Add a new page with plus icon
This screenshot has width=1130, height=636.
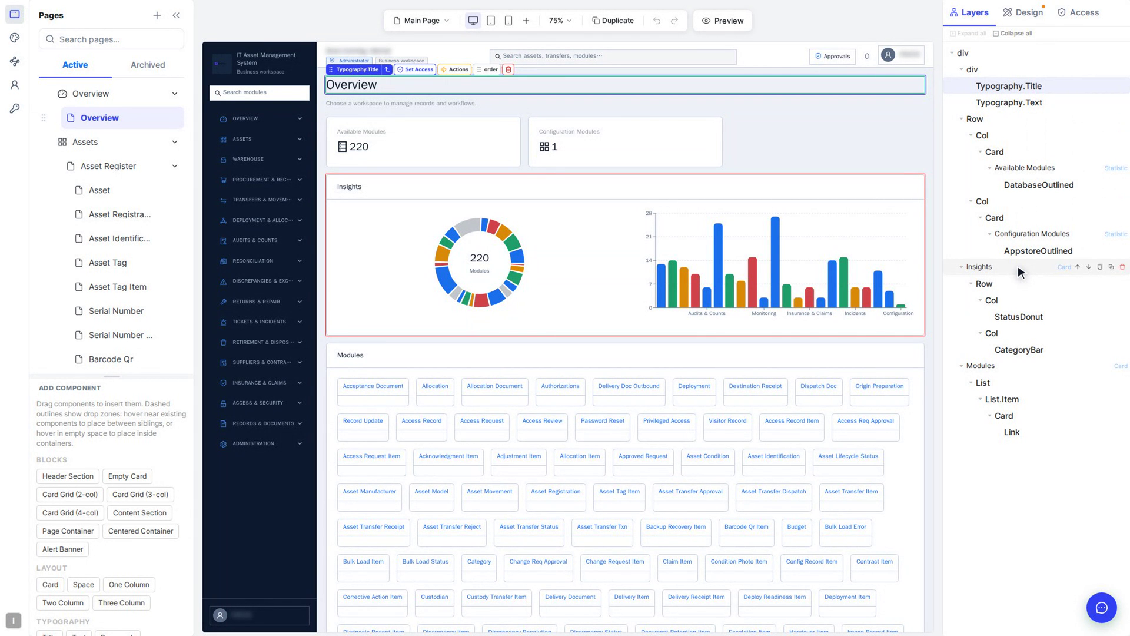157,15
